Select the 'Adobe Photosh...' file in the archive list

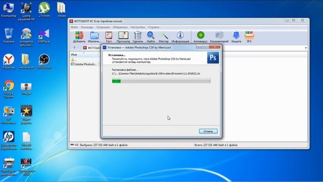[84, 64]
